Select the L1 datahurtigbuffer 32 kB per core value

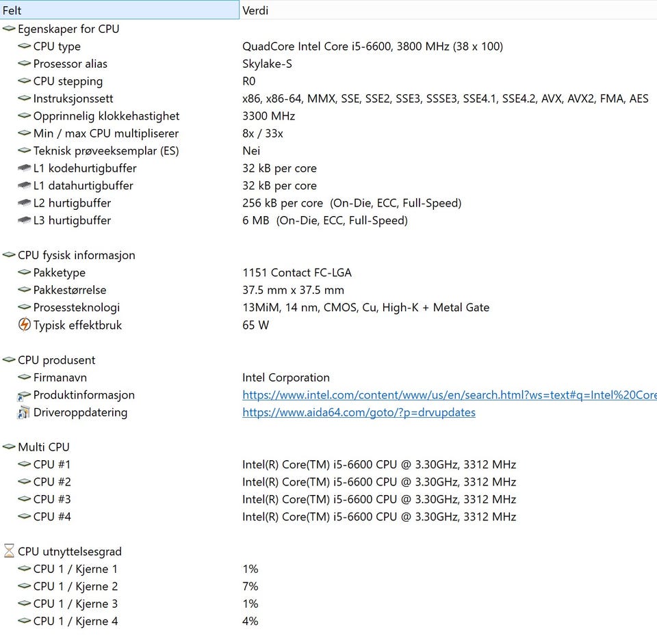tap(279, 185)
